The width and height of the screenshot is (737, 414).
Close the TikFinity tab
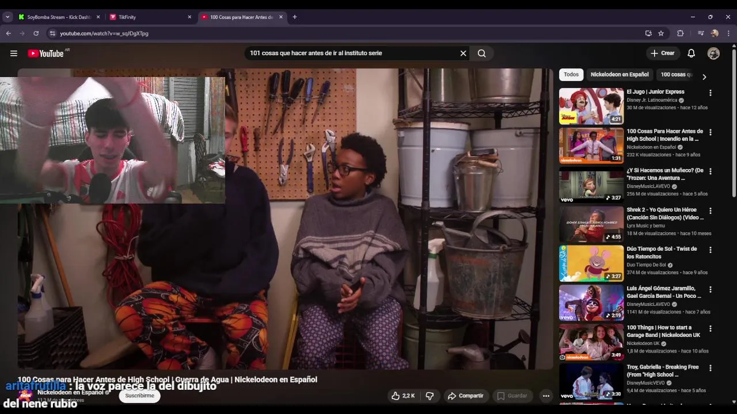[189, 17]
